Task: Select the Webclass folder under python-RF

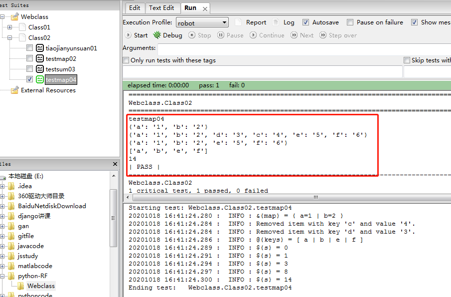Action: coord(41,286)
